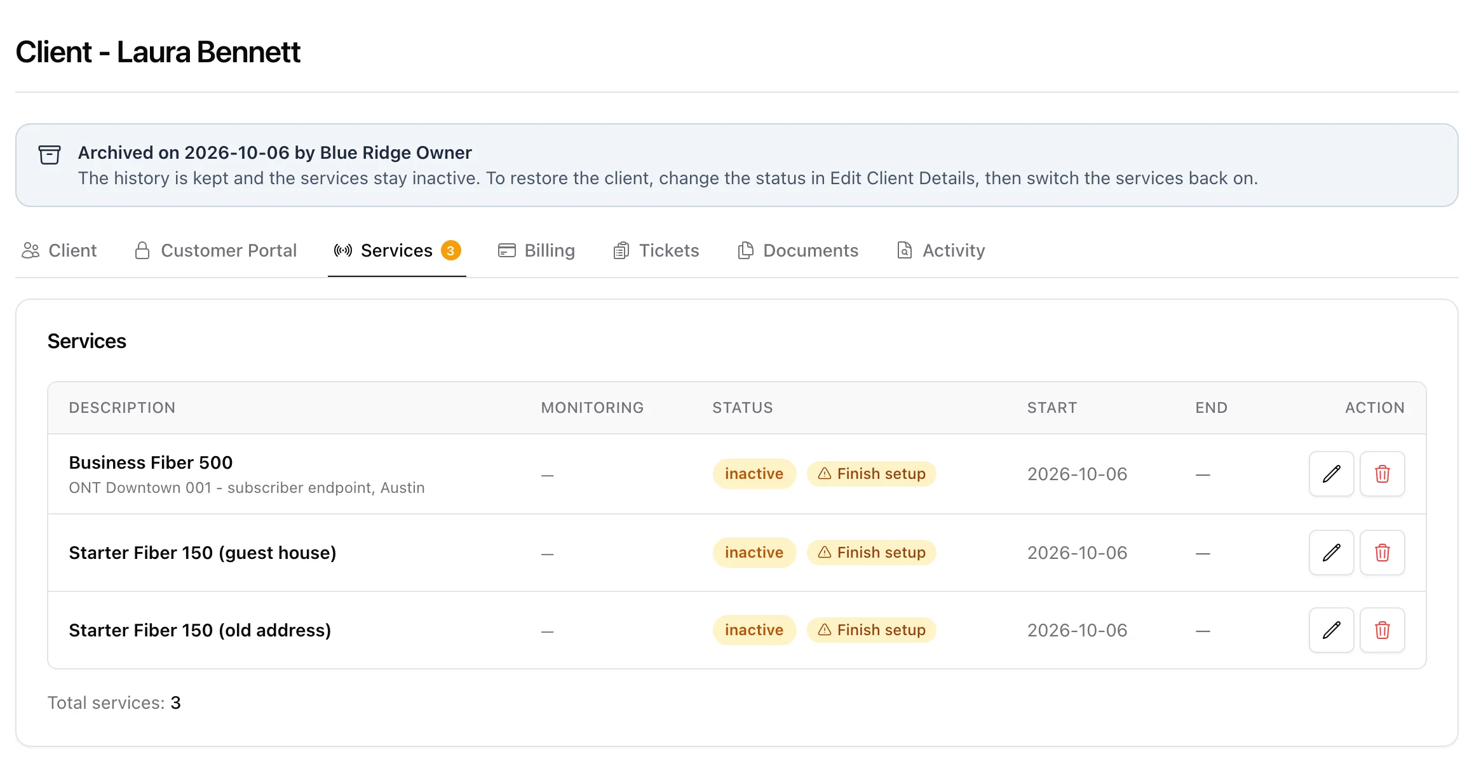The width and height of the screenshot is (1474, 766).
Task: Click start date of Business Fiber 500
Action: [1078, 474]
